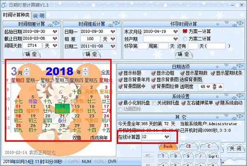The image size is (247, 166).
Task: Toggle 显示边框 checkbox
Action: point(153,73)
